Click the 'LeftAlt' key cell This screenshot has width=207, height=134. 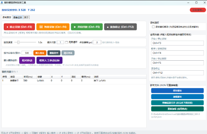pos(40,80)
